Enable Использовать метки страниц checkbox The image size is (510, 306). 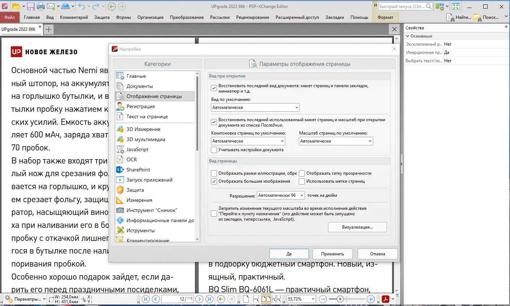pyautogui.click(x=302, y=181)
